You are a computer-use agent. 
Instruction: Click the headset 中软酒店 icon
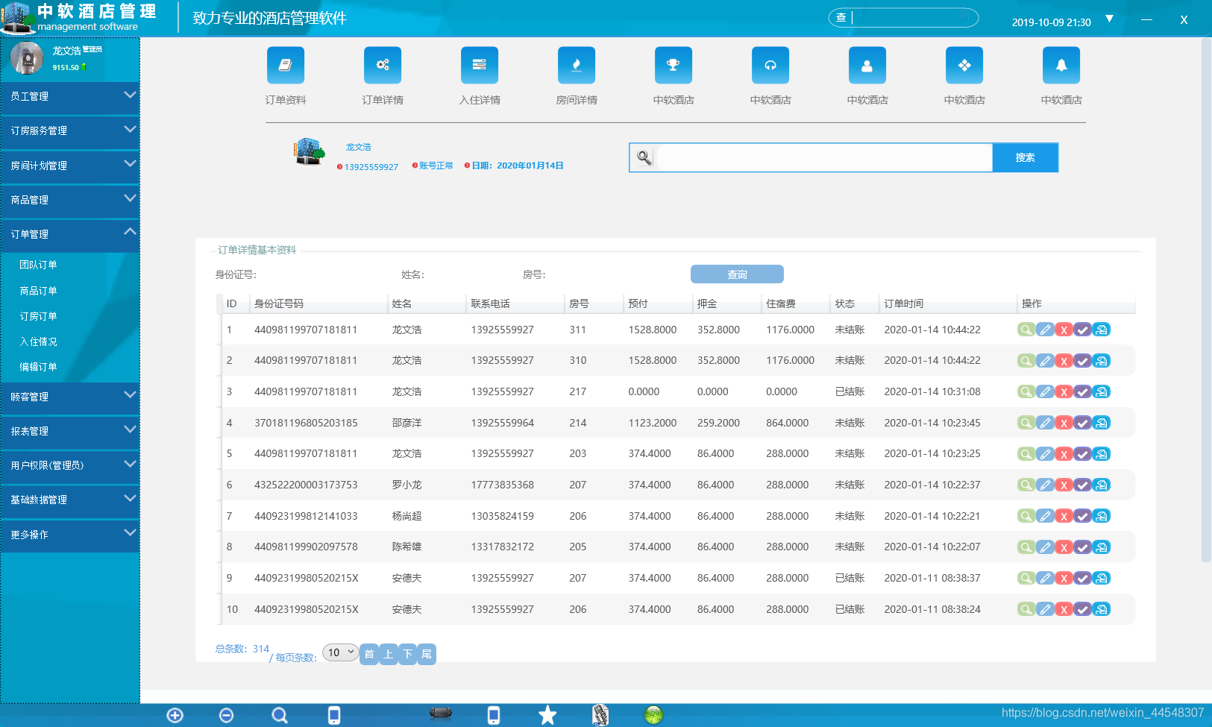pyautogui.click(x=770, y=66)
